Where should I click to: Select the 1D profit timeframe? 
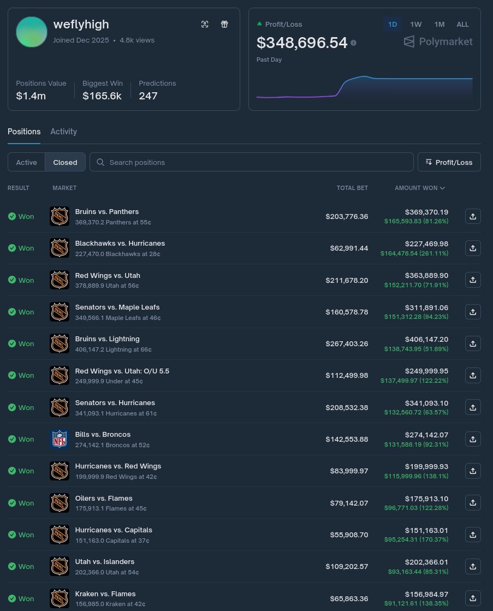(x=393, y=24)
